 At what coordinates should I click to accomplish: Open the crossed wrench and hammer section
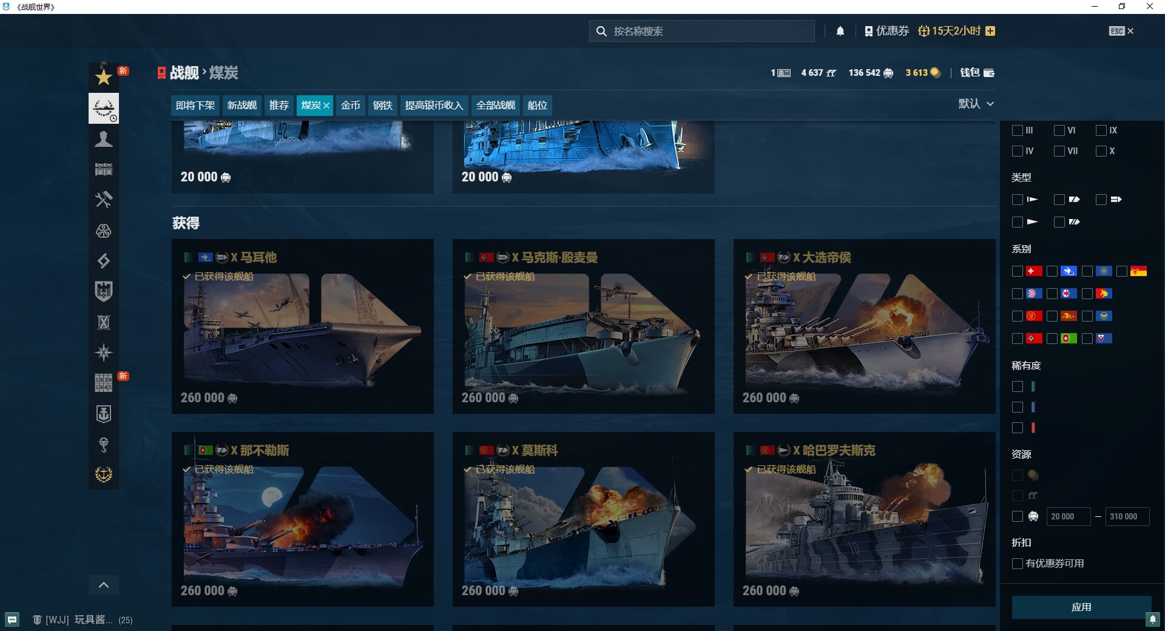pyautogui.click(x=104, y=200)
